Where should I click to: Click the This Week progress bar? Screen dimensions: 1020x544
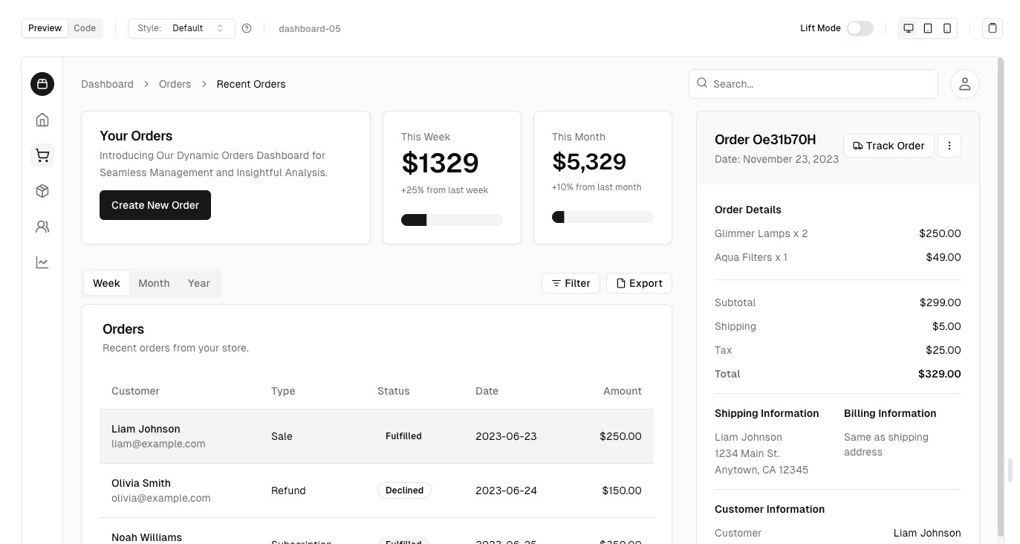tap(452, 220)
